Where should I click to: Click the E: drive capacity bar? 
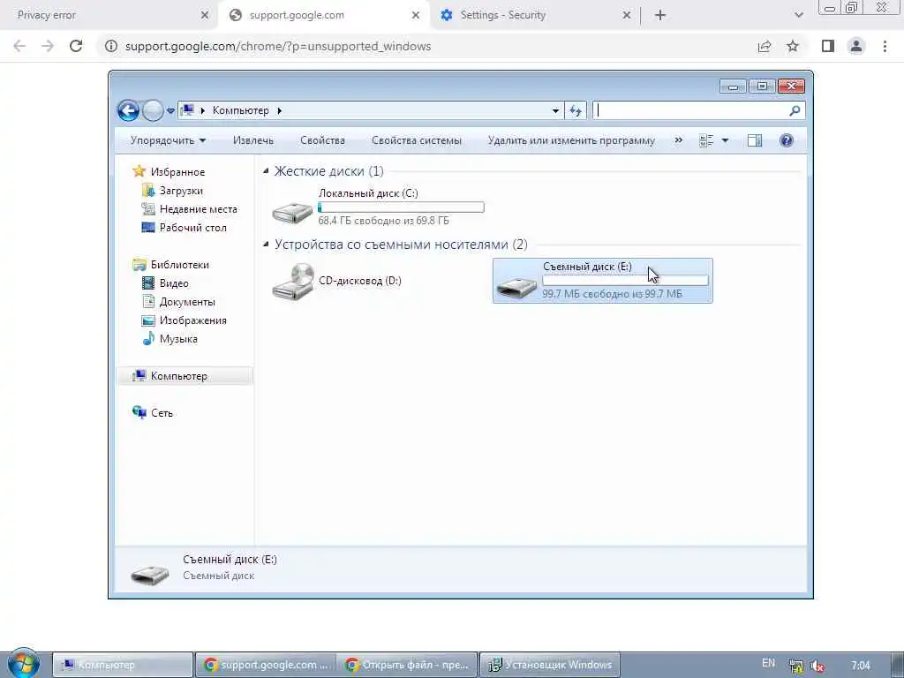click(x=626, y=280)
